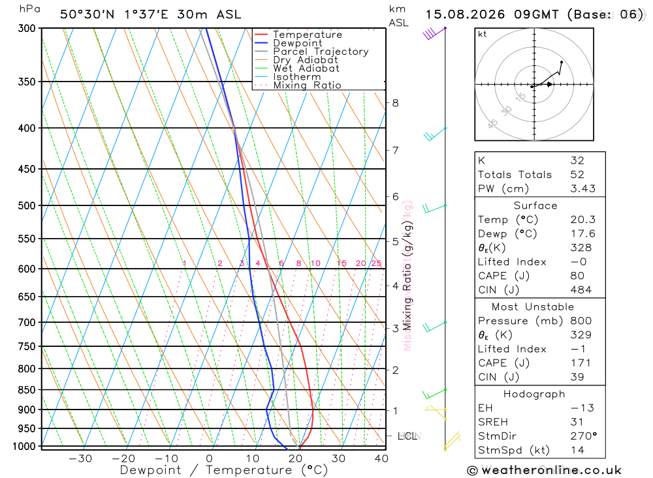
Task: Click the PW (cm) value 3.43
Action: pyautogui.click(x=583, y=189)
